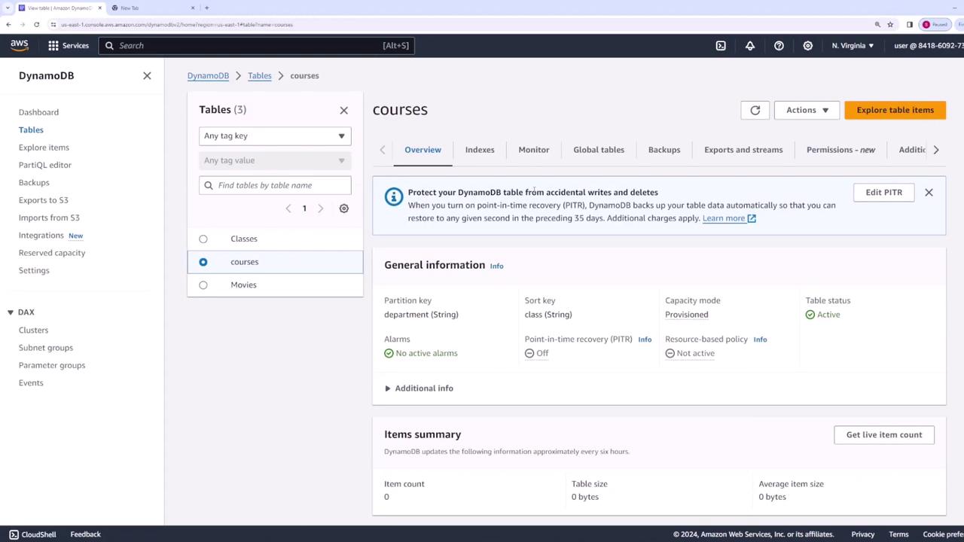Refresh the courses table view
Viewport: 964px width, 542px height.
point(755,110)
